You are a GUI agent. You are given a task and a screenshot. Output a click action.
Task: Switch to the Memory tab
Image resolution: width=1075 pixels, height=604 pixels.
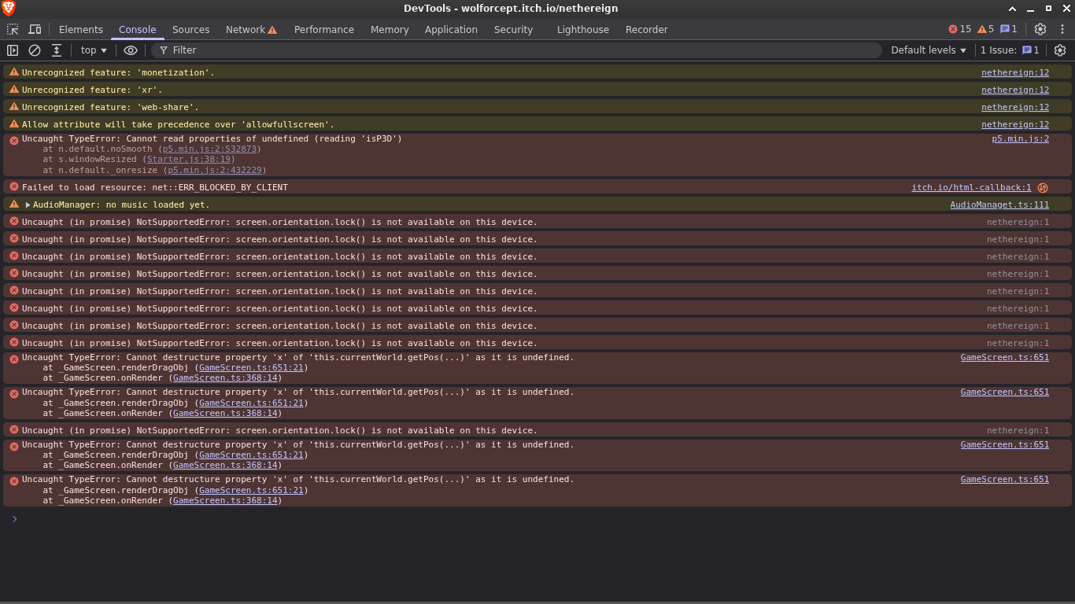point(390,30)
